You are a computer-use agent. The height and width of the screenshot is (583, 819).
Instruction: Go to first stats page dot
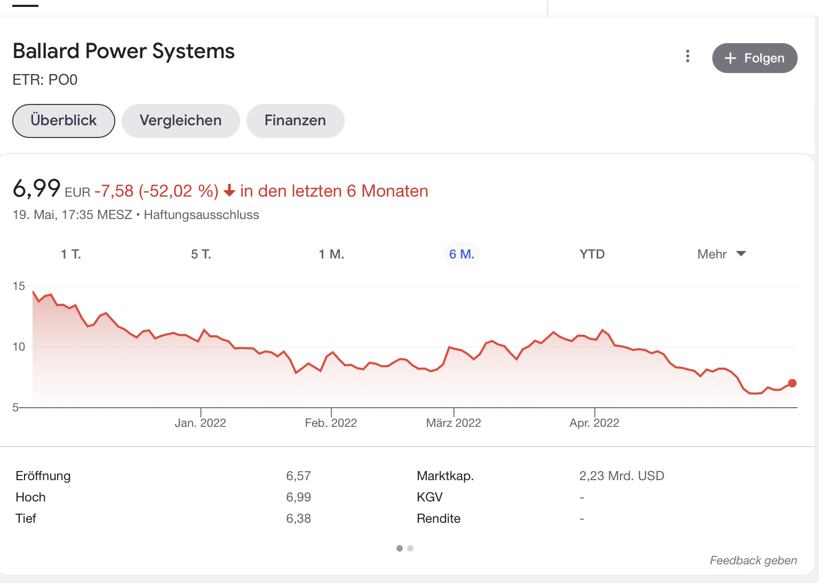[x=400, y=548]
